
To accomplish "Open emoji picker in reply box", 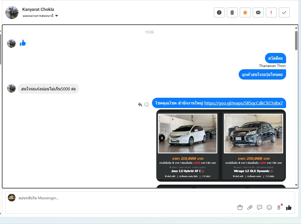I will [269, 207].
